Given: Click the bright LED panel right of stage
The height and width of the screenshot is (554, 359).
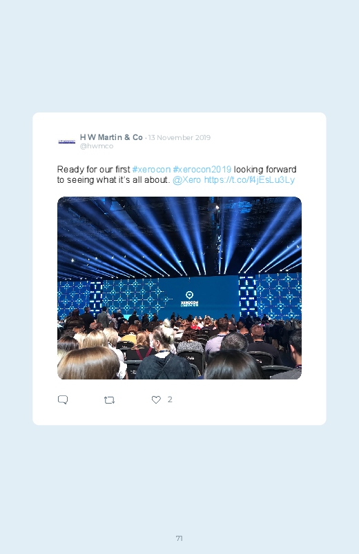Looking at the screenshot, I should pyautogui.click(x=248, y=297).
